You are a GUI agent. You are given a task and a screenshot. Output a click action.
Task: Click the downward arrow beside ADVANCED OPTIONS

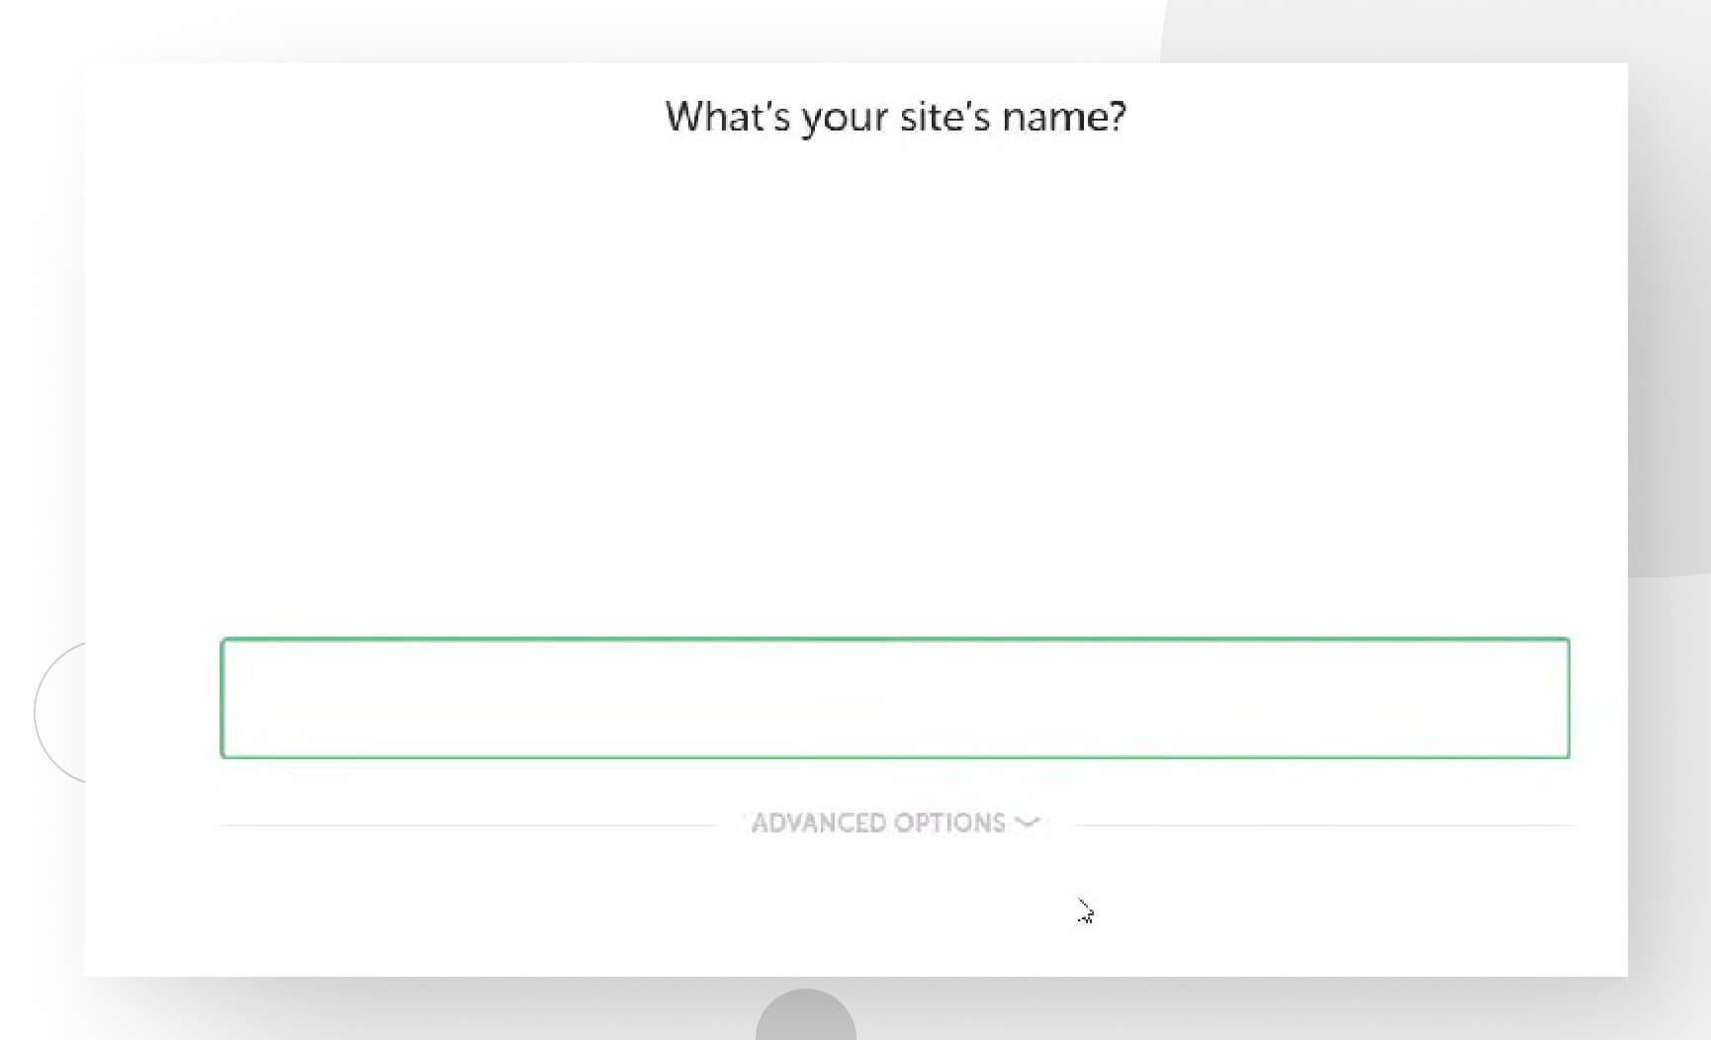1026,823
